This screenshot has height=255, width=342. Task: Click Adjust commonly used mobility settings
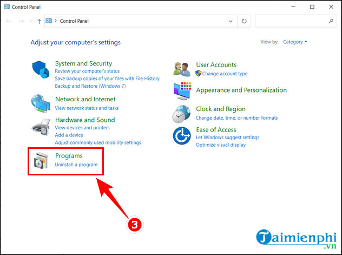[98, 142]
